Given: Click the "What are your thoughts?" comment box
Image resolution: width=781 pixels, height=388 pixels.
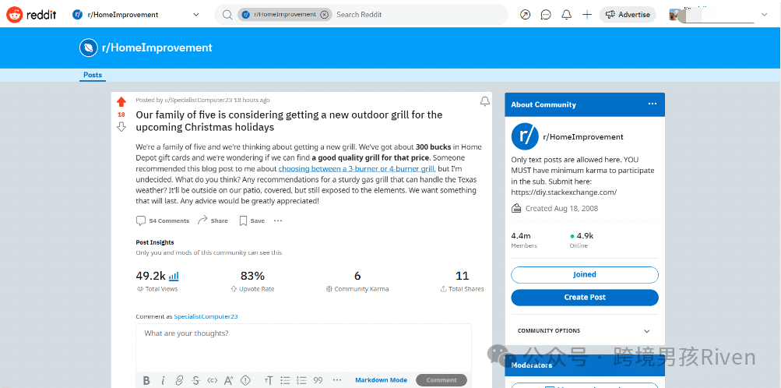Looking at the screenshot, I should click(303, 343).
